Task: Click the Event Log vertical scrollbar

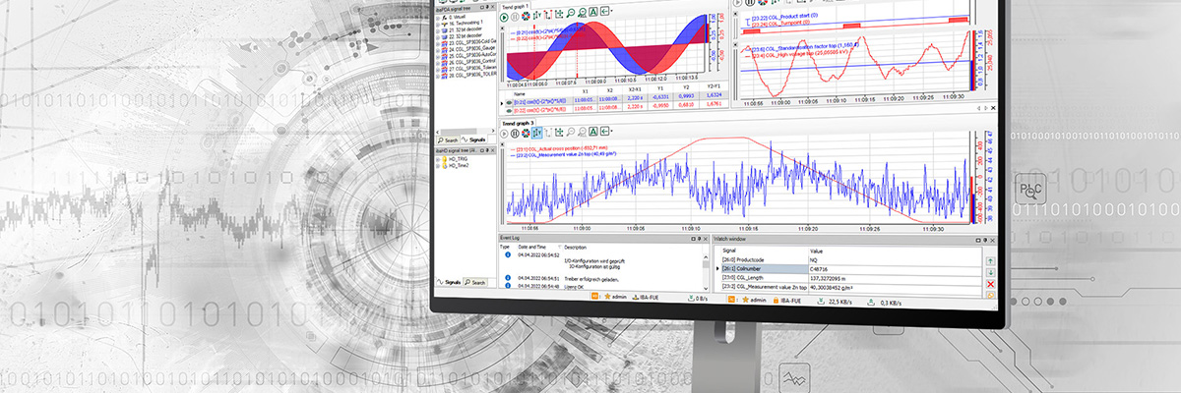Action: tap(706, 271)
